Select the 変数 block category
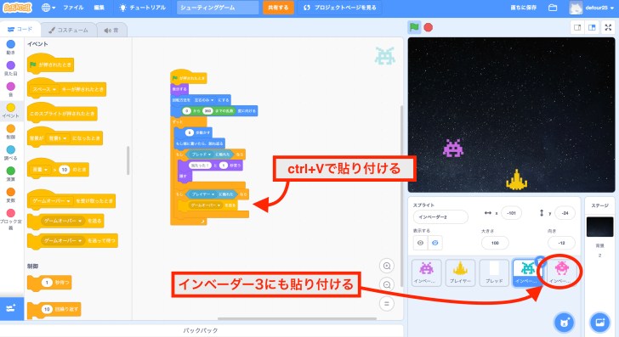Viewport: 619px width, 337px height. [11, 194]
